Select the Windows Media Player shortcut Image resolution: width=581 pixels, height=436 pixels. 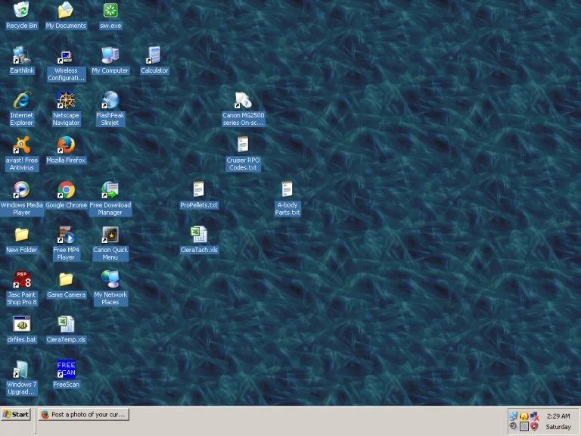coord(21,189)
